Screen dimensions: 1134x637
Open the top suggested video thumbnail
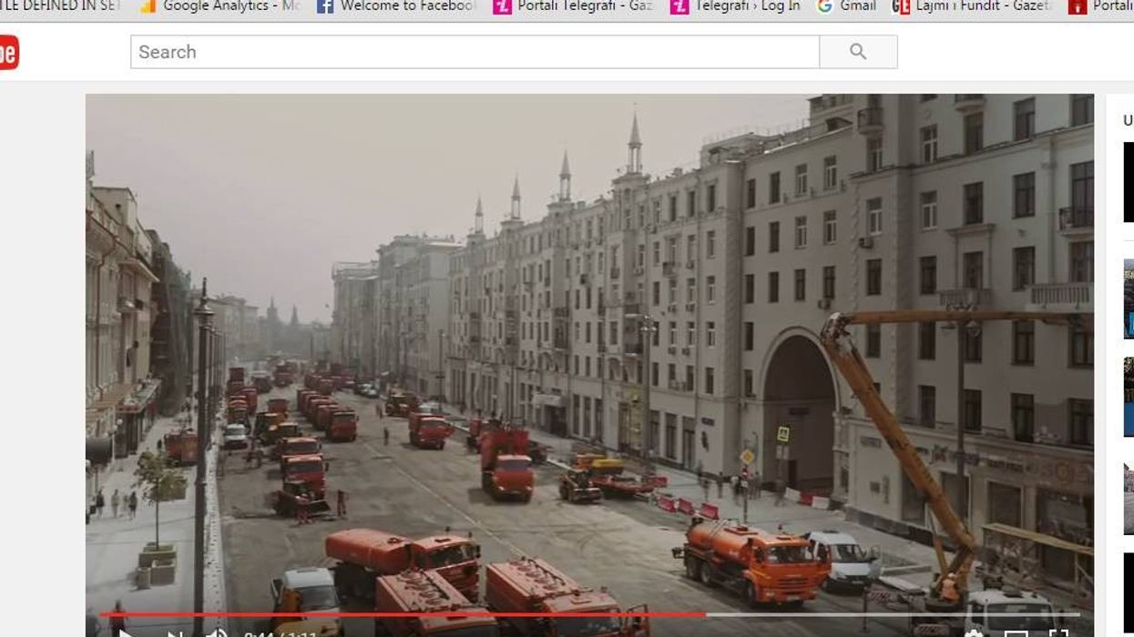coord(1128,182)
